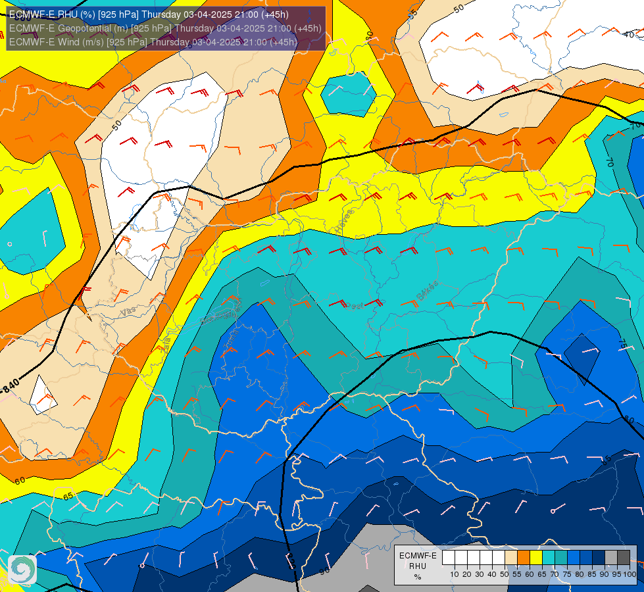Click the 'Pest' county label

(355, 306)
